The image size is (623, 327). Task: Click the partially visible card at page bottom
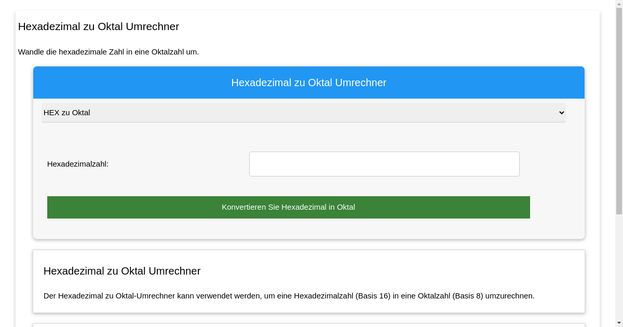tap(308, 325)
